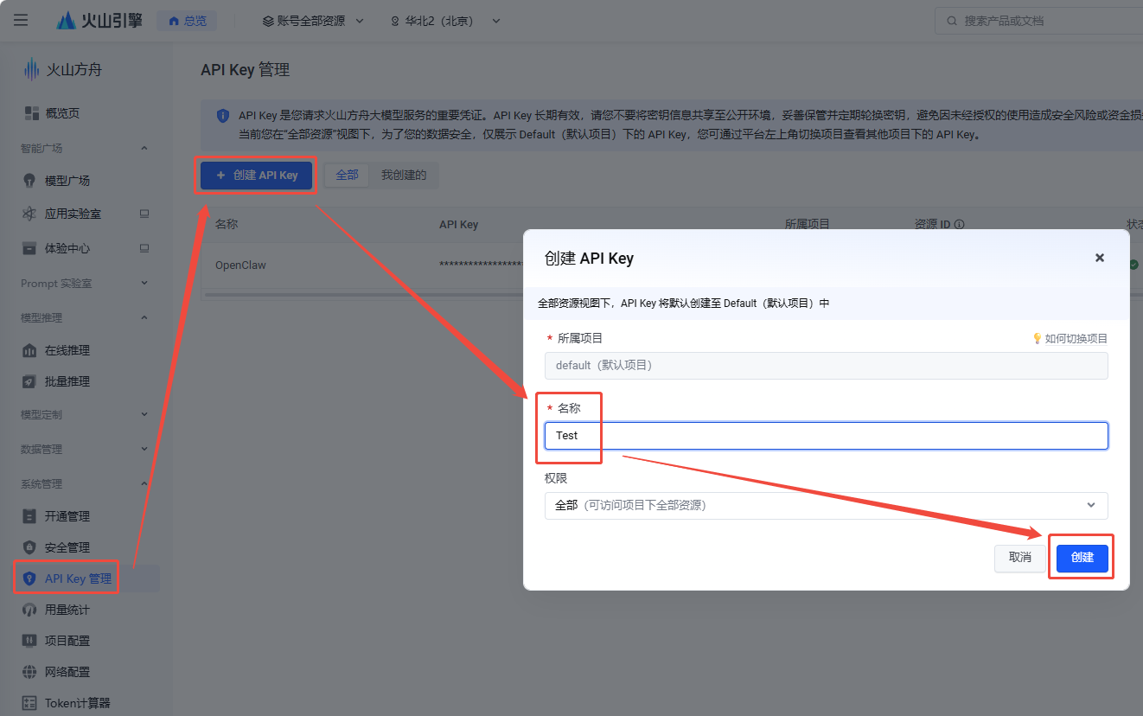The height and width of the screenshot is (716, 1143).
Task: Click the API Key column header
Action: [x=458, y=225]
